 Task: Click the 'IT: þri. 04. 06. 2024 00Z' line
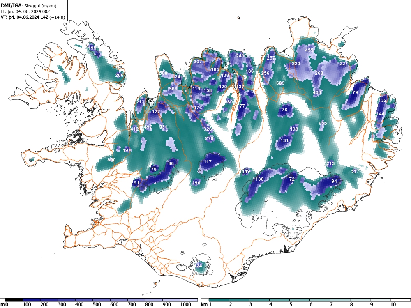click(x=25, y=11)
